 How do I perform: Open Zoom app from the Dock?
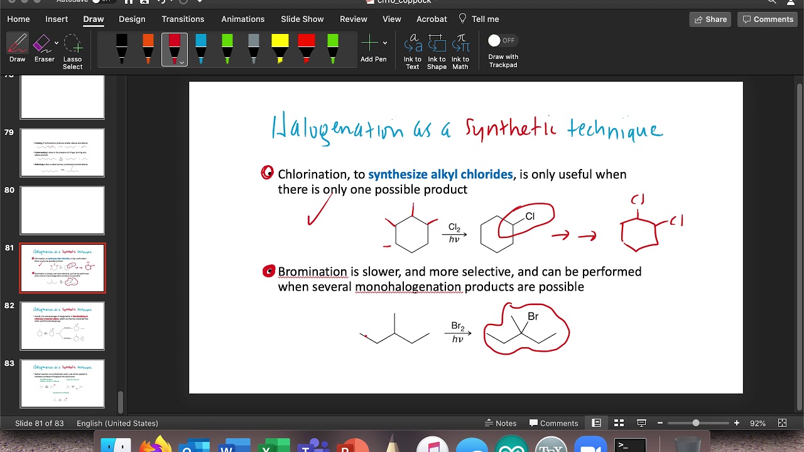coord(590,444)
